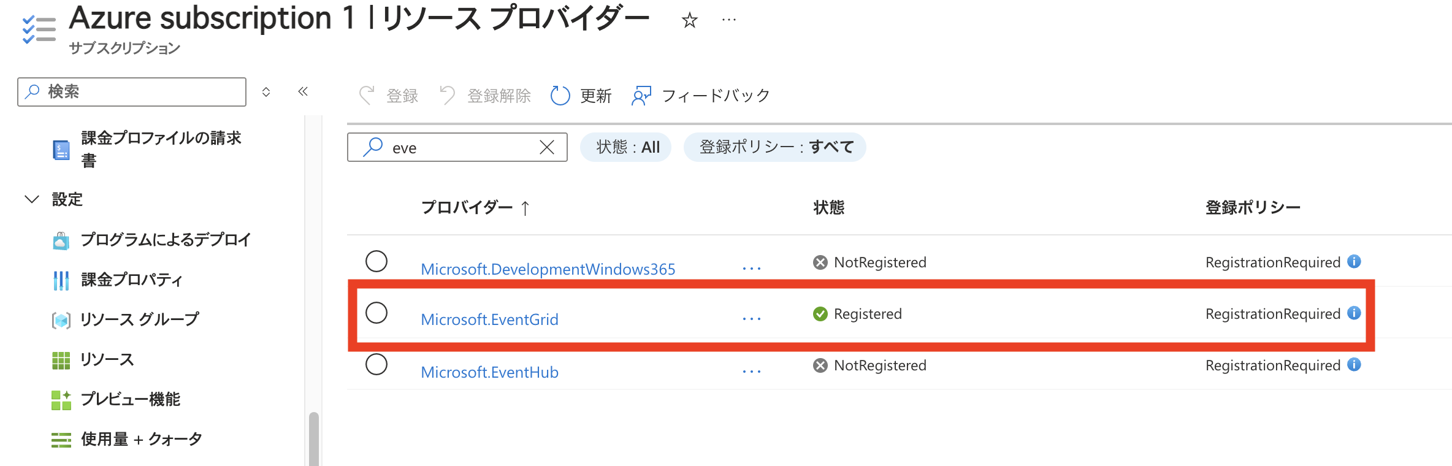Click the NotRegistered X icon for DevelopmentWindows365
This screenshot has height=466, width=1452.
coord(820,262)
